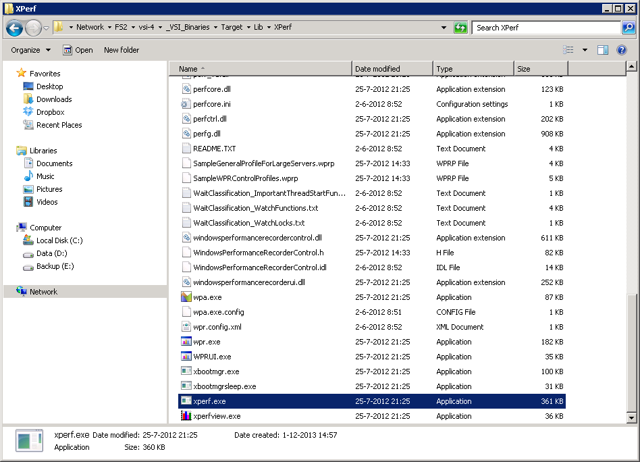The image size is (640, 462).
Task: Click the perfctrl.dll file icon
Action: click(x=186, y=119)
